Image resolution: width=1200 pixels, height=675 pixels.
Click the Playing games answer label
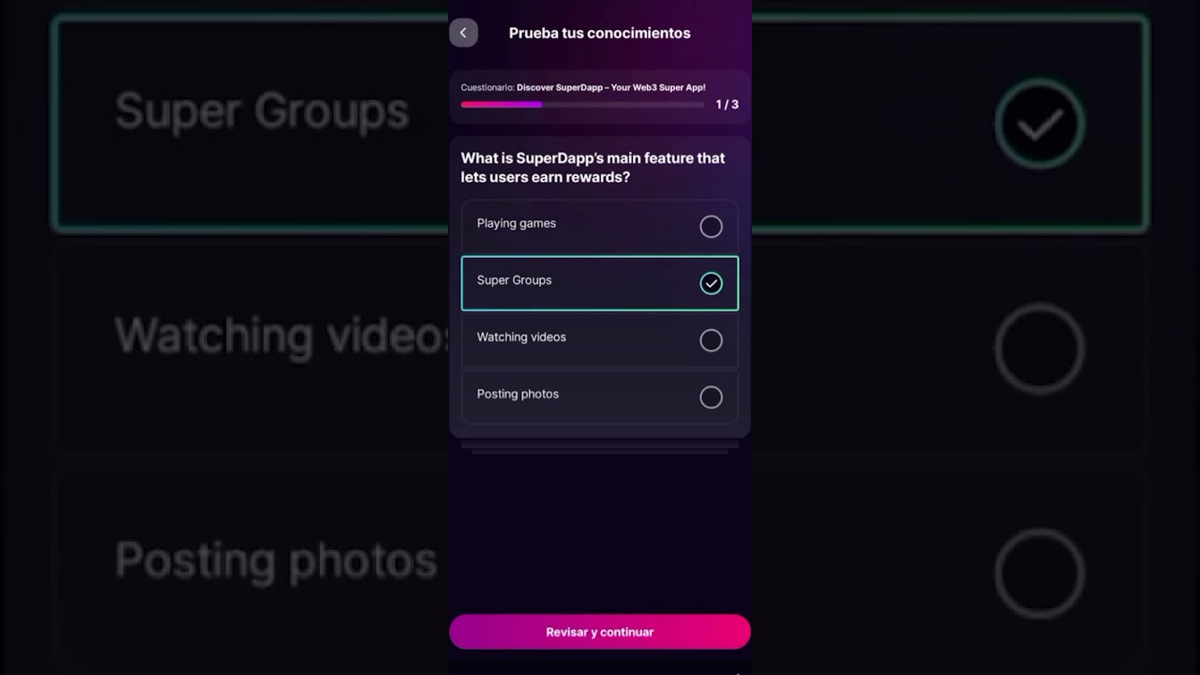517,223
